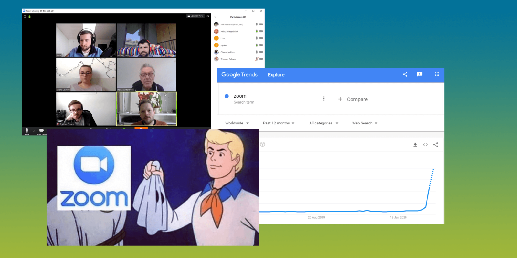Toggle Heinz Wittenbrink's camera icon
This screenshot has height=258, width=517.
point(261,31)
